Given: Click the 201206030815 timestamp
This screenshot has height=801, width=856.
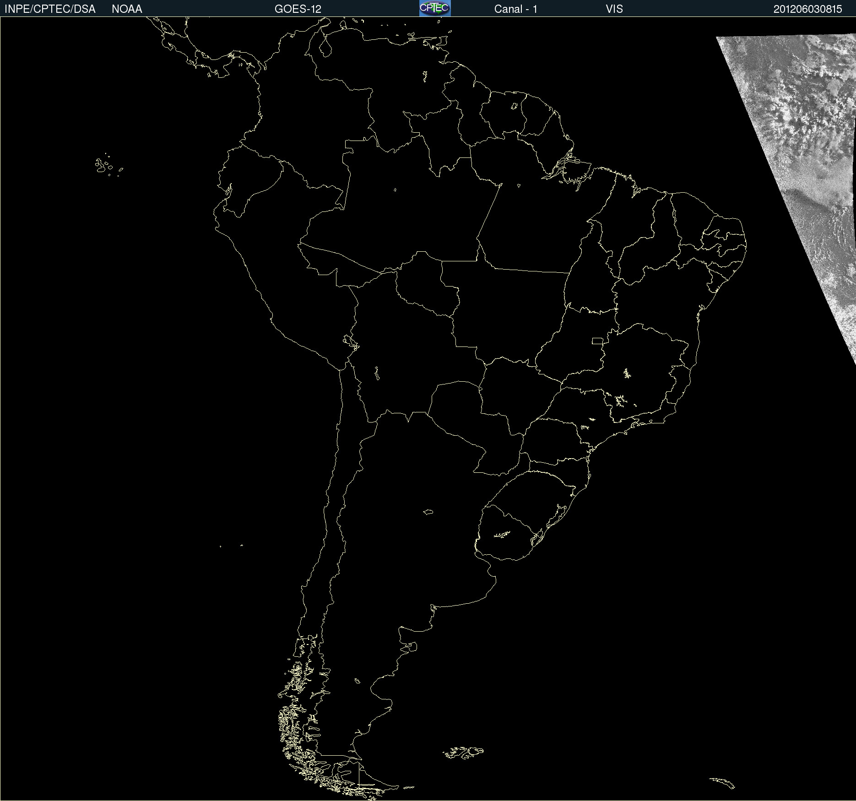Looking at the screenshot, I should tap(808, 9).
